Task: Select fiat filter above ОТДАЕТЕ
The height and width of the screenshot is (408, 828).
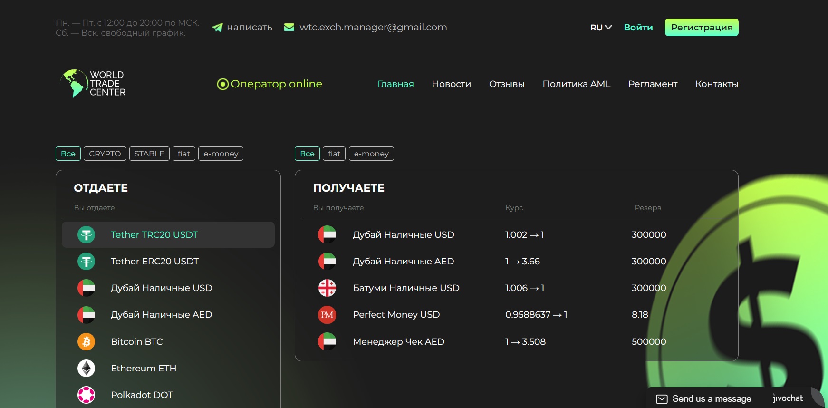Action: click(x=184, y=154)
